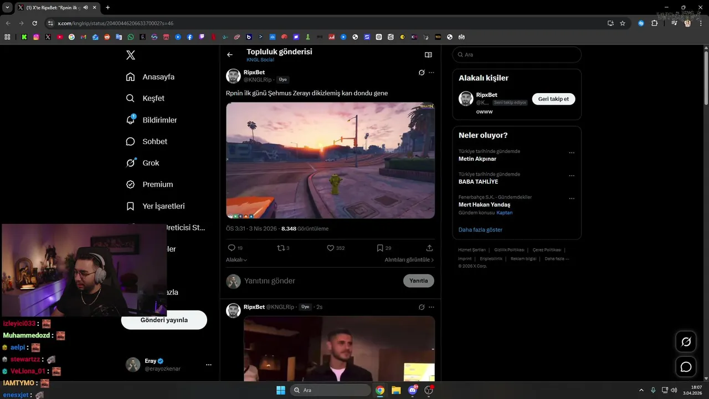Open Chrome extensions puzzle icon
This screenshot has width=709, height=399.
(x=654, y=23)
